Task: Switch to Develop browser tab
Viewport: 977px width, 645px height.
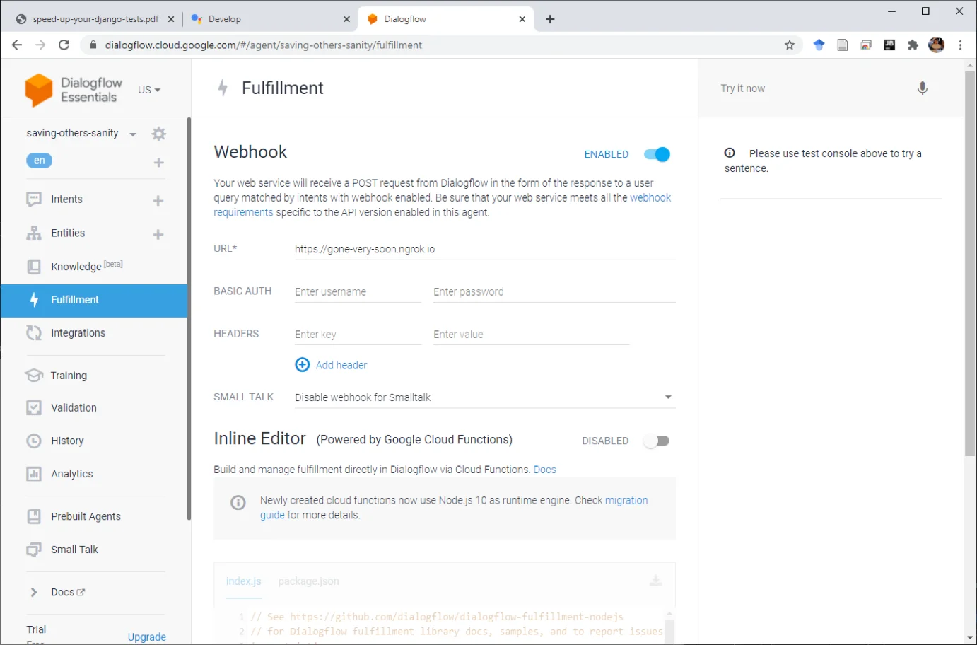Action: coord(269,19)
